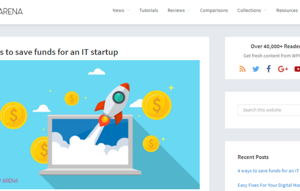Select the Collections menu label

[x=249, y=10]
